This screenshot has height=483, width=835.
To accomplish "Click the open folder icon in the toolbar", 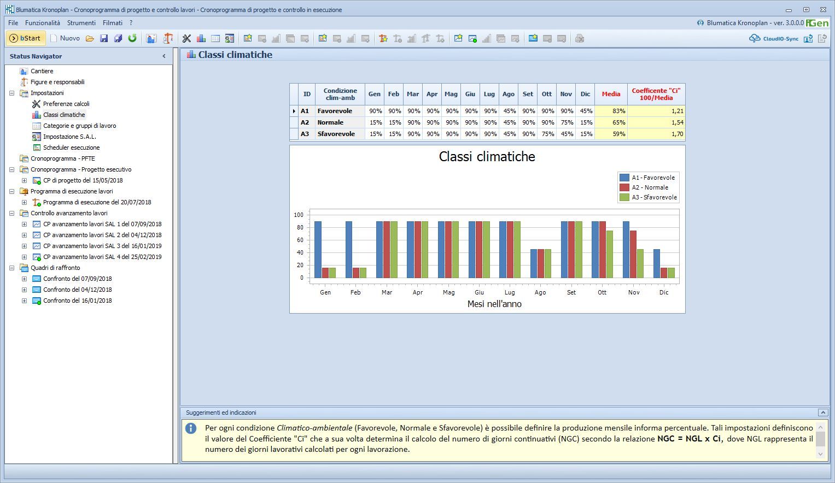I will [90, 38].
